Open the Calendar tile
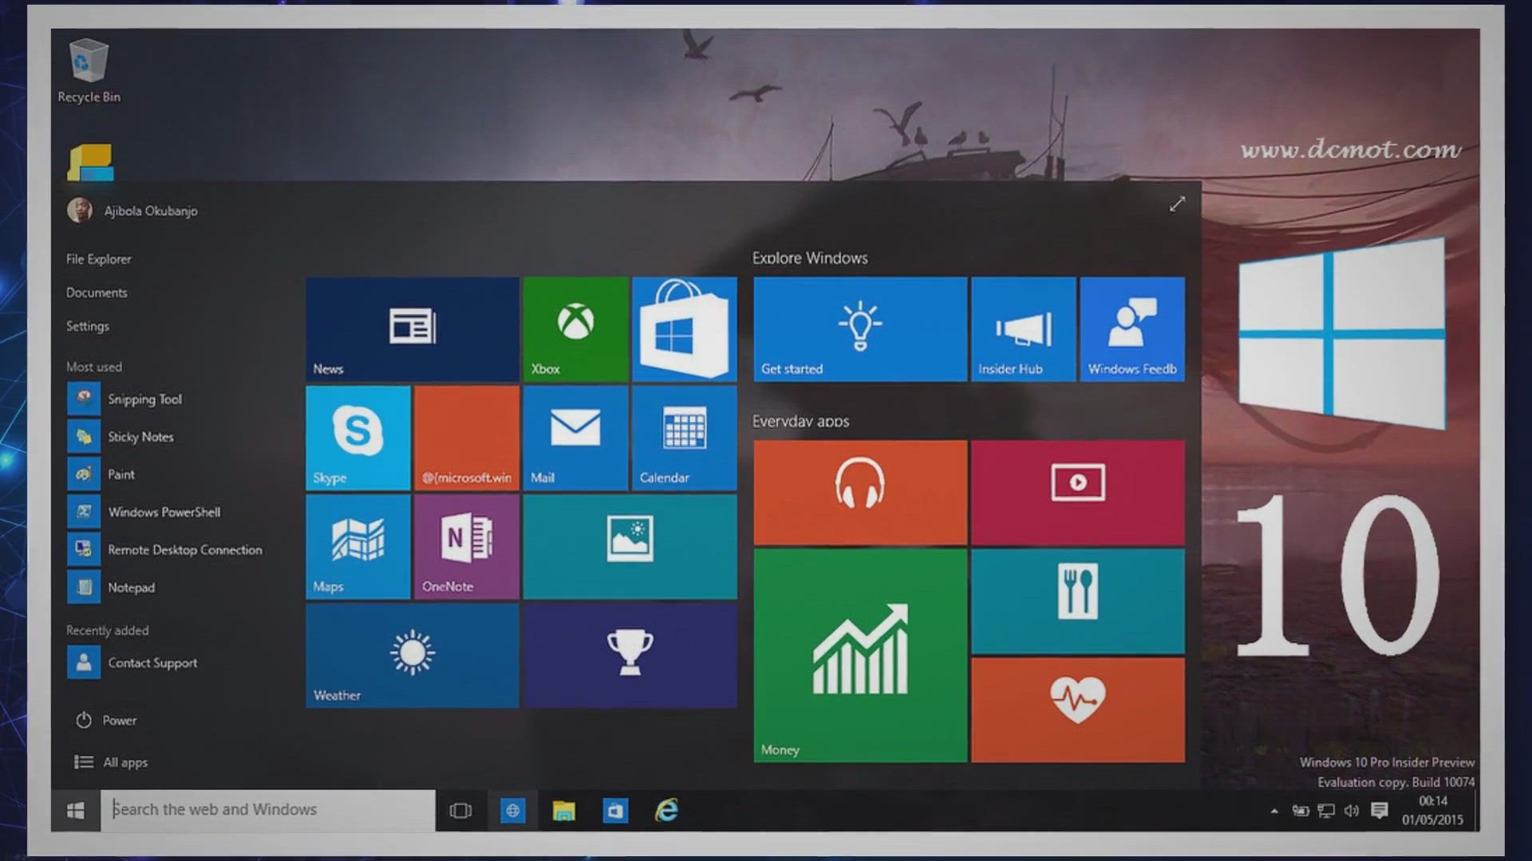The image size is (1532, 861). pos(685,438)
